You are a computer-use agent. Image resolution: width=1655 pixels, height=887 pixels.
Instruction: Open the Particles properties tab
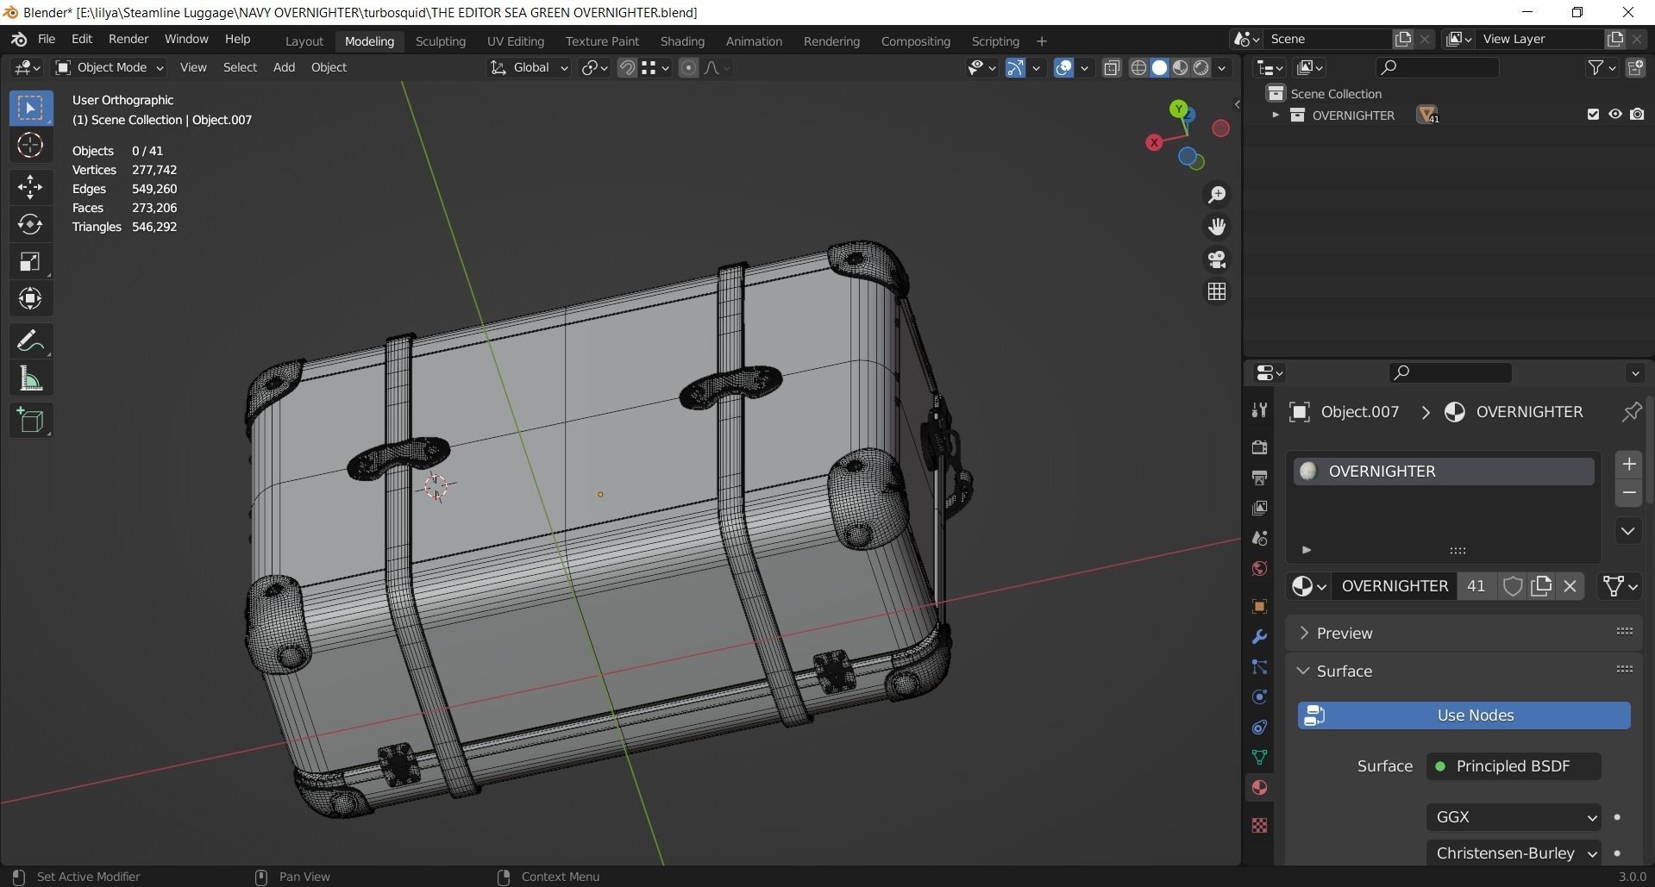tap(1259, 667)
